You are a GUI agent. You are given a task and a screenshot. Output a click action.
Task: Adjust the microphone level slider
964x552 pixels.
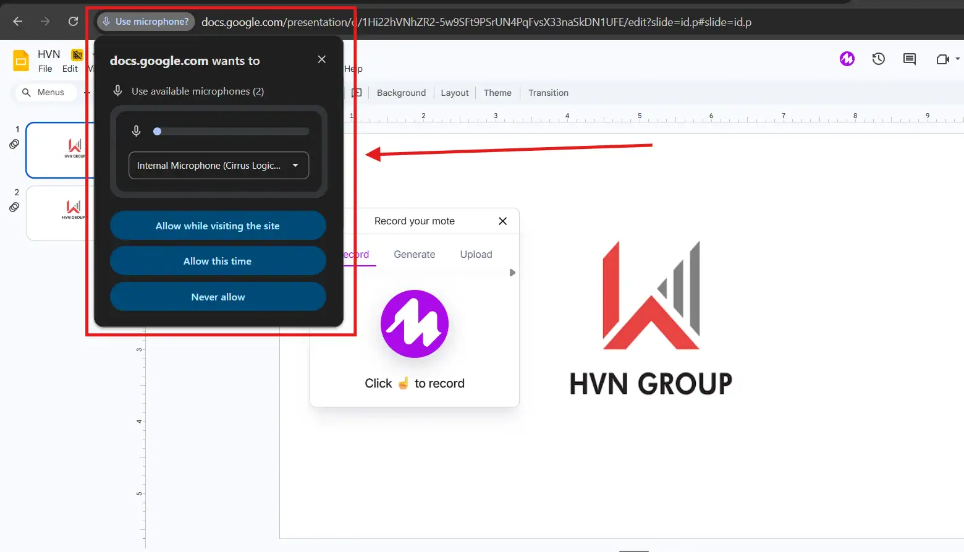point(230,131)
